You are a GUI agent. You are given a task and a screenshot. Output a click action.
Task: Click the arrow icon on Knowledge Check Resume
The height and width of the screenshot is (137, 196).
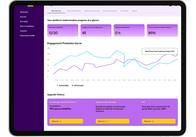[60, 121]
